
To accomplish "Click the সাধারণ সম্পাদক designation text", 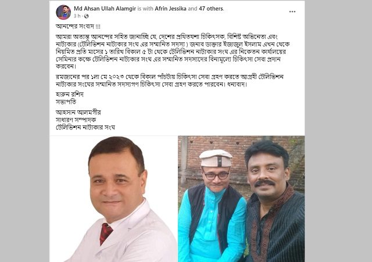I will tap(76, 120).
